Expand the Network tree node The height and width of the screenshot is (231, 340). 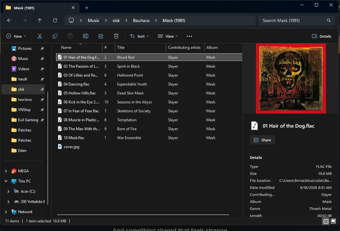6,212
